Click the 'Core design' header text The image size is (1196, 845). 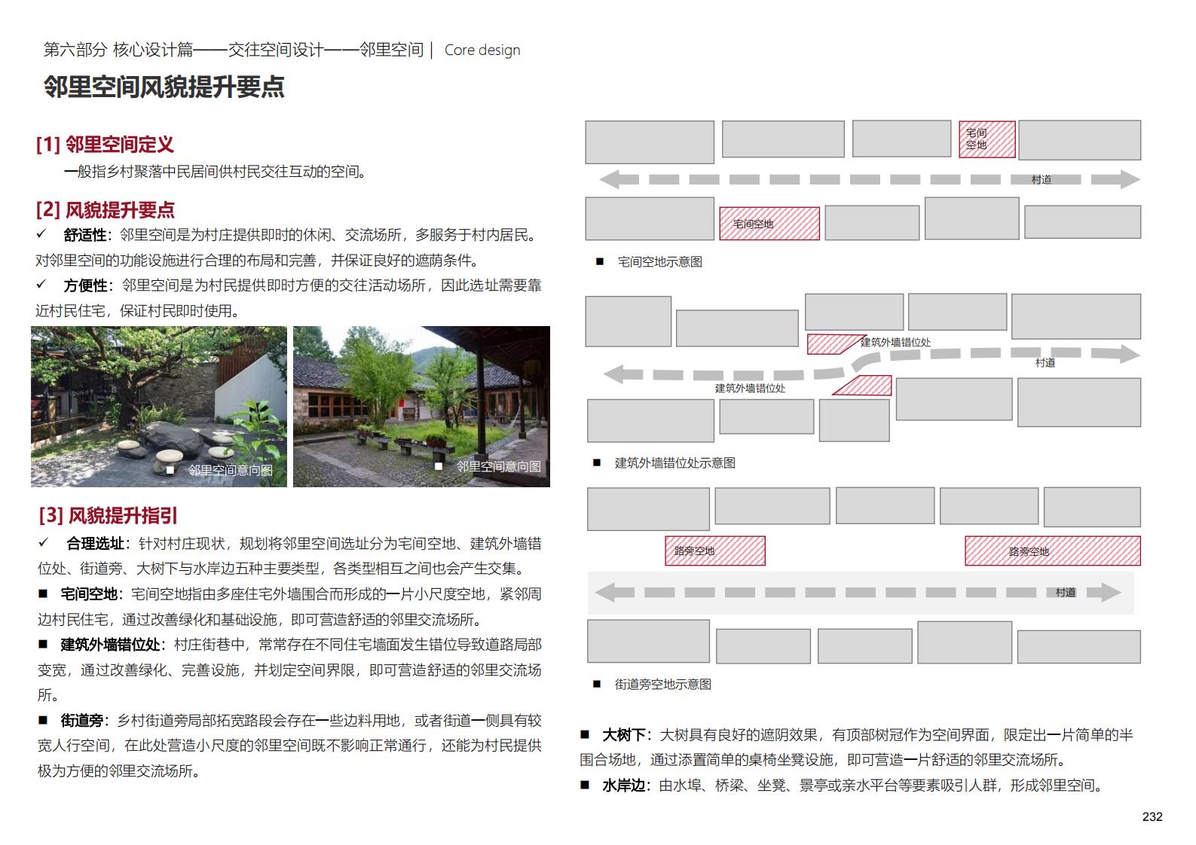tap(482, 50)
